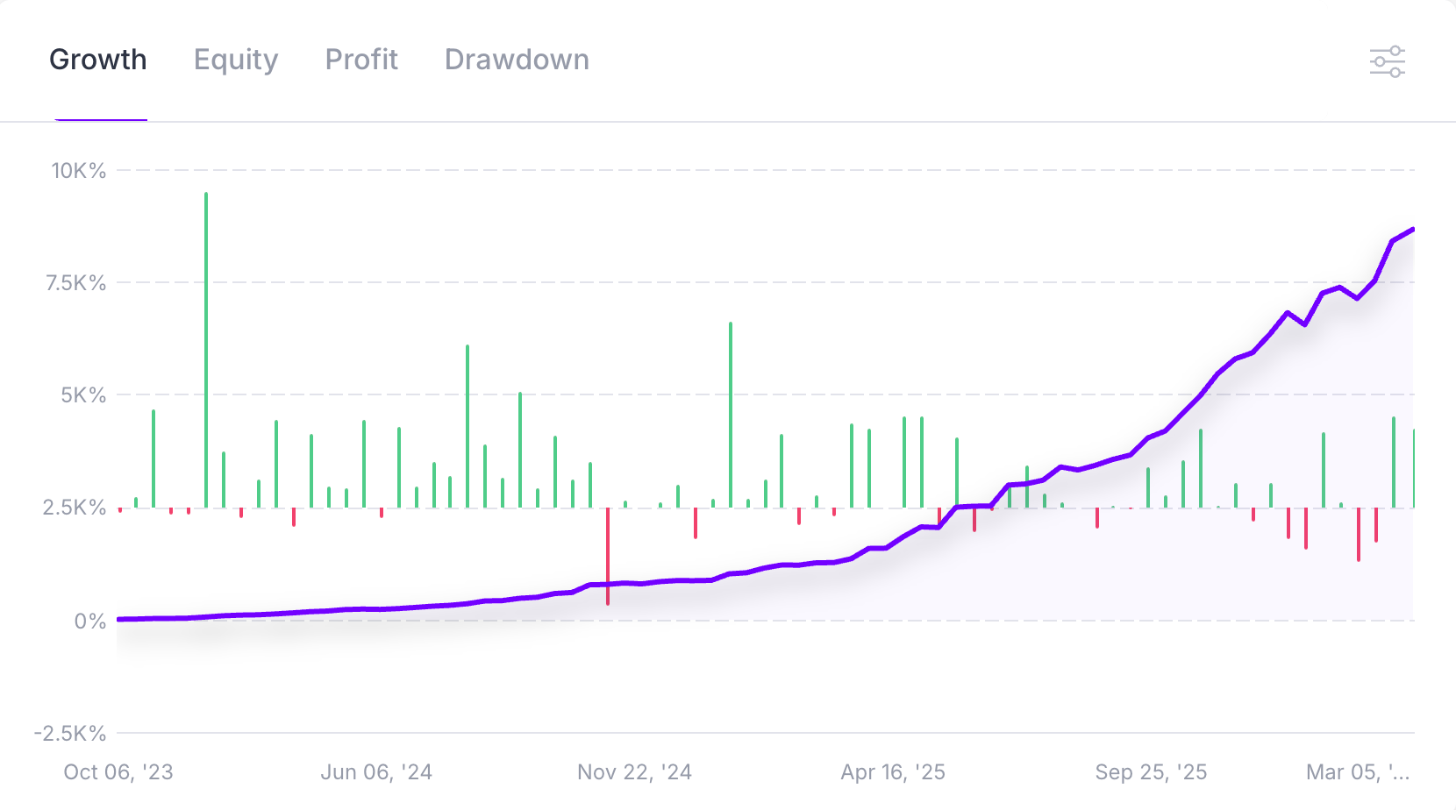The height and width of the screenshot is (810, 1456).
Task: Click the -2.5K% y-axis label
Action: coord(70,734)
